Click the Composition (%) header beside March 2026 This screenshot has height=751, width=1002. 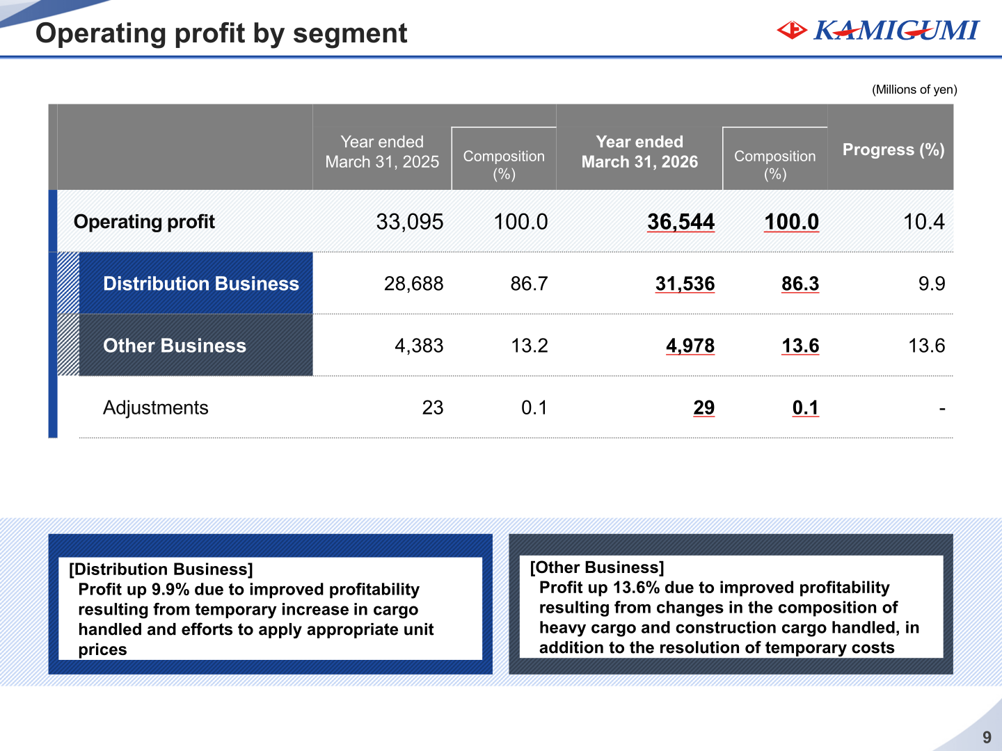point(774,165)
